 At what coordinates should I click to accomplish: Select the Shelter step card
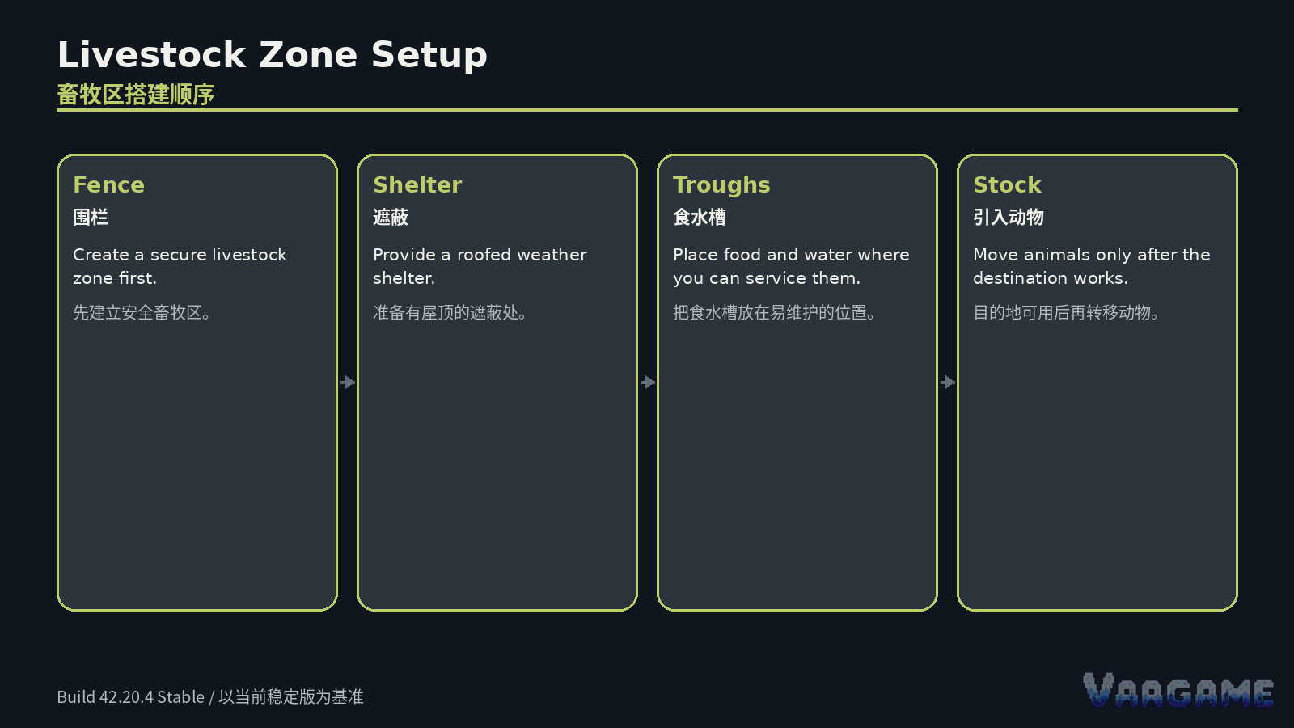[x=497, y=383]
